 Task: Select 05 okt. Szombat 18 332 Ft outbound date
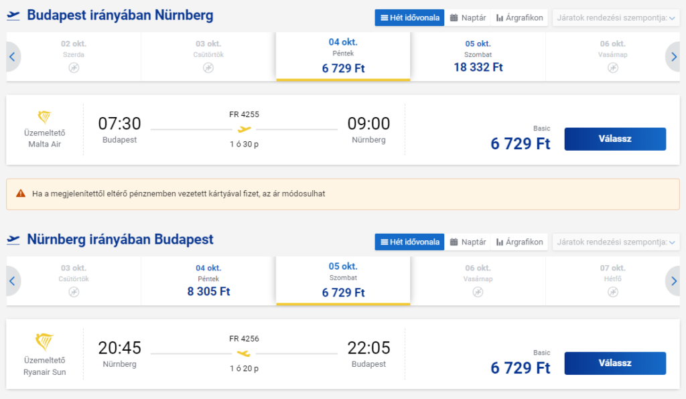(478, 57)
